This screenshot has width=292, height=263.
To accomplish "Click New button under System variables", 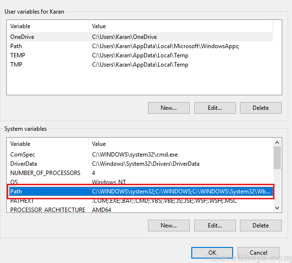I will [169, 226].
